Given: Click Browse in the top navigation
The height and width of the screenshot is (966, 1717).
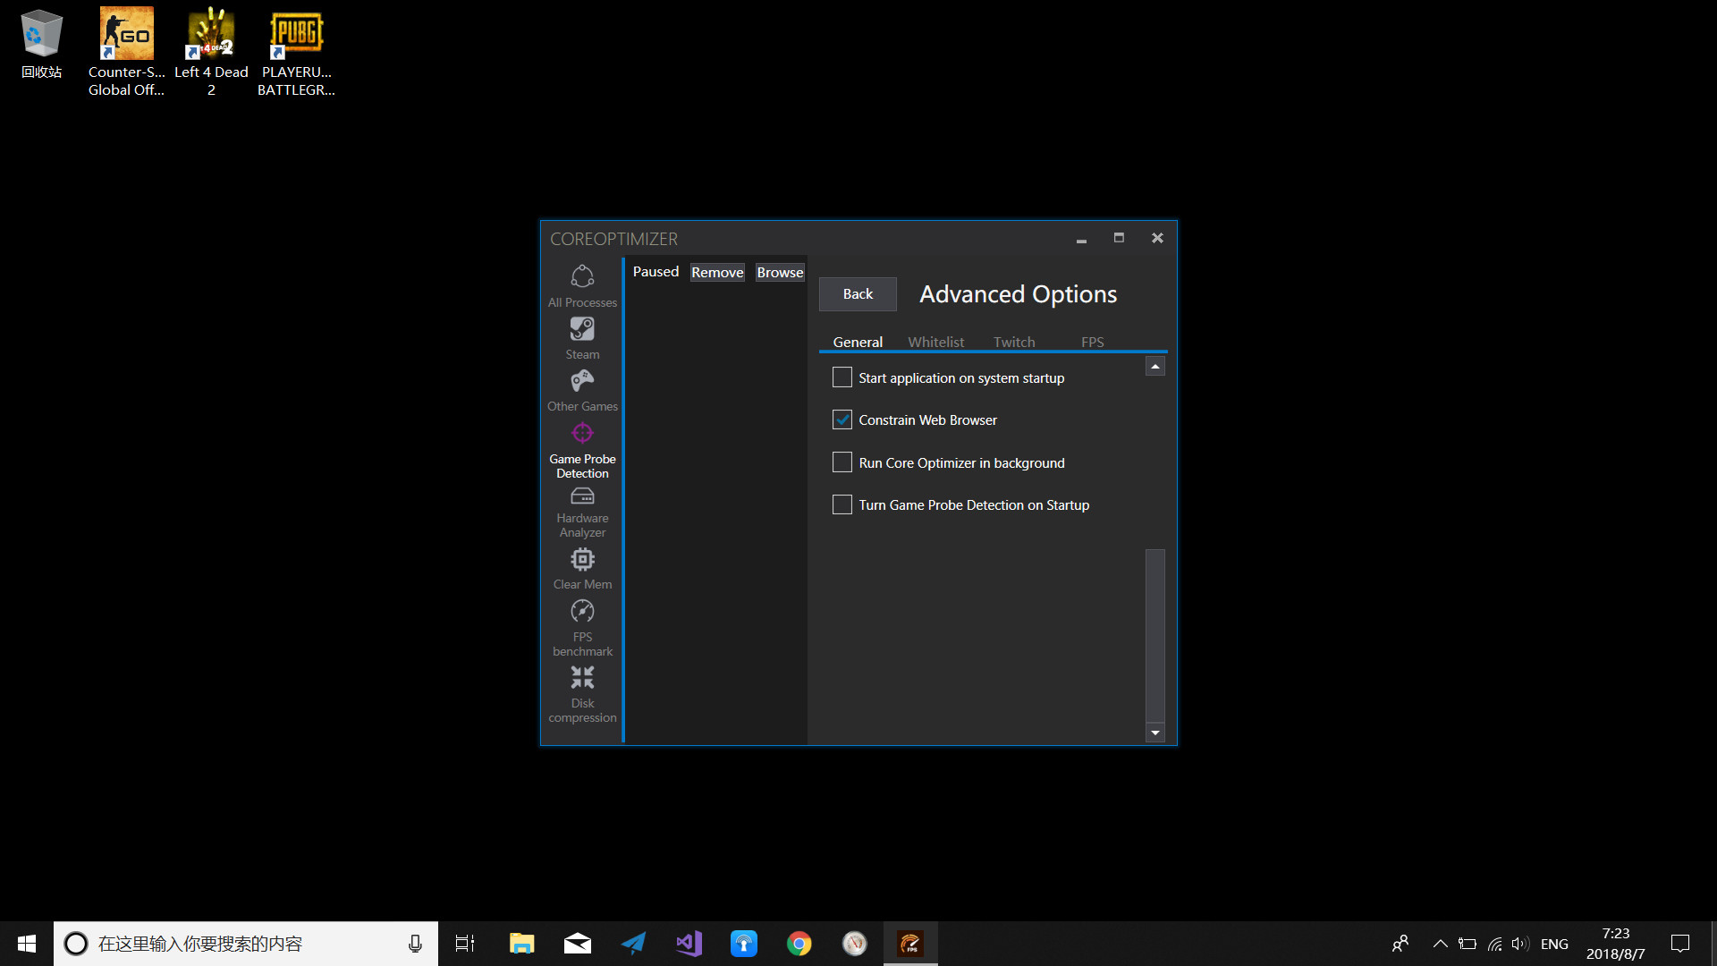Looking at the screenshot, I should (x=778, y=271).
